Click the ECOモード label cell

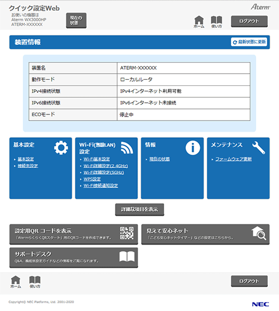[73, 114]
